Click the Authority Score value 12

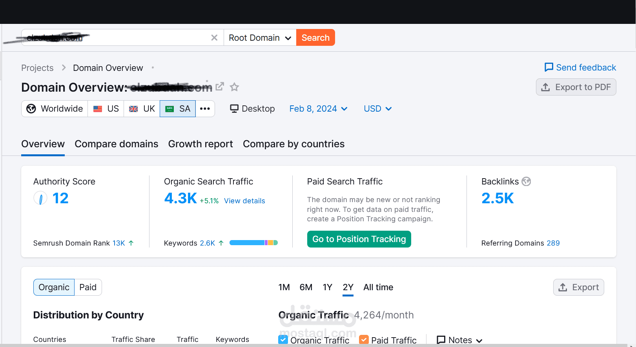pos(60,198)
